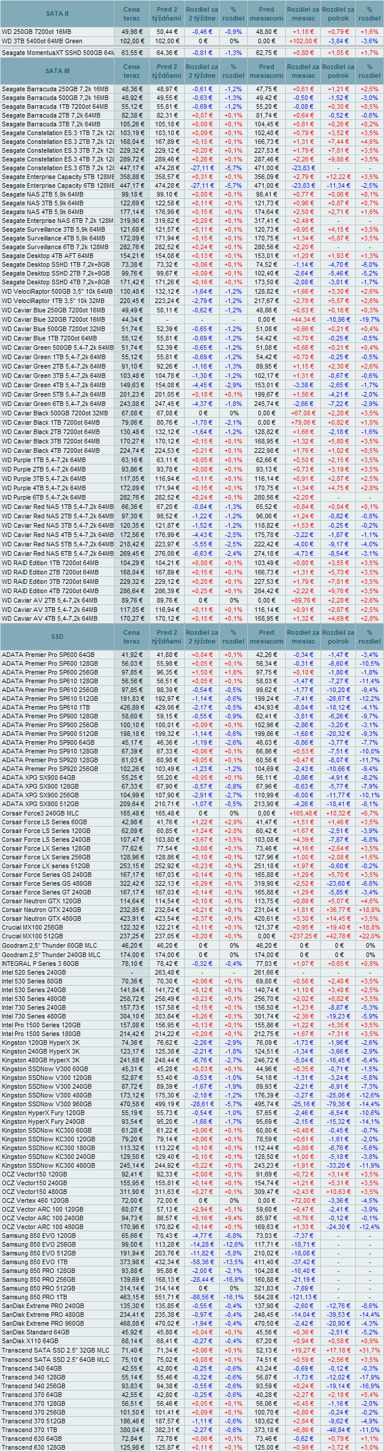Select "Pred mesiacom" header in SATA III section
This screenshot has width=384, height=1452.
pyautogui.click(x=267, y=71)
